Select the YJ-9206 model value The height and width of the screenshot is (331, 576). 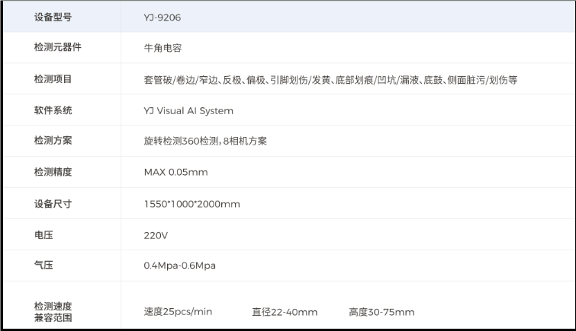click(162, 17)
